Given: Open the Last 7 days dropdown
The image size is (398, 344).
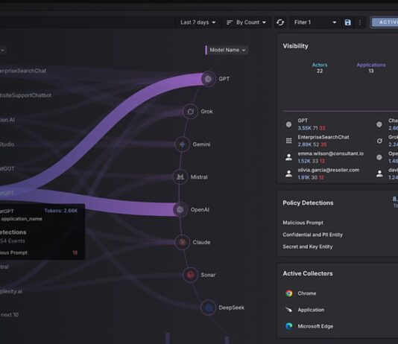Looking at the screenshot, I should click(198, 22).
